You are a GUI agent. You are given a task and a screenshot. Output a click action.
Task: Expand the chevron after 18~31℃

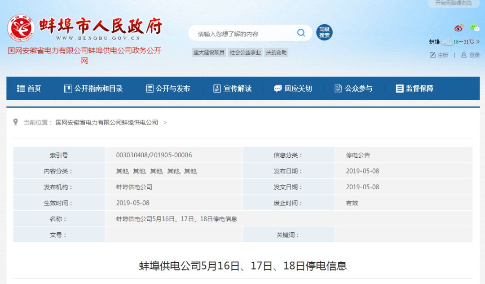(478, 41)
